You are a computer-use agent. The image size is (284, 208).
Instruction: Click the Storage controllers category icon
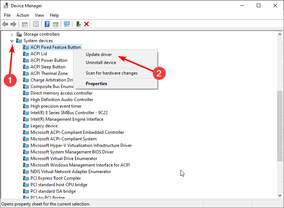tap(19, 34)
